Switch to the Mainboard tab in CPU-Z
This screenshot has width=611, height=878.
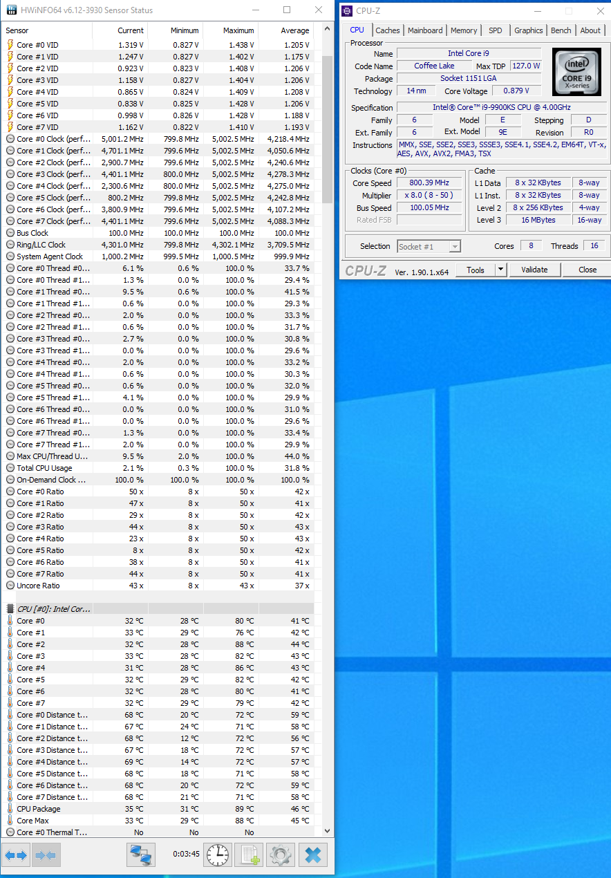point(425,30)
